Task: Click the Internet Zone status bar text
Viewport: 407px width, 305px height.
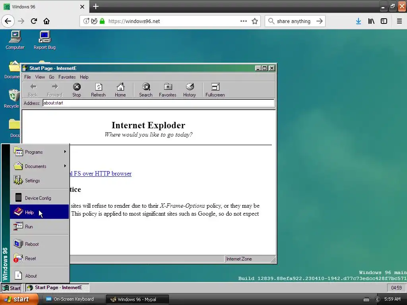Action: pos(239,259)
